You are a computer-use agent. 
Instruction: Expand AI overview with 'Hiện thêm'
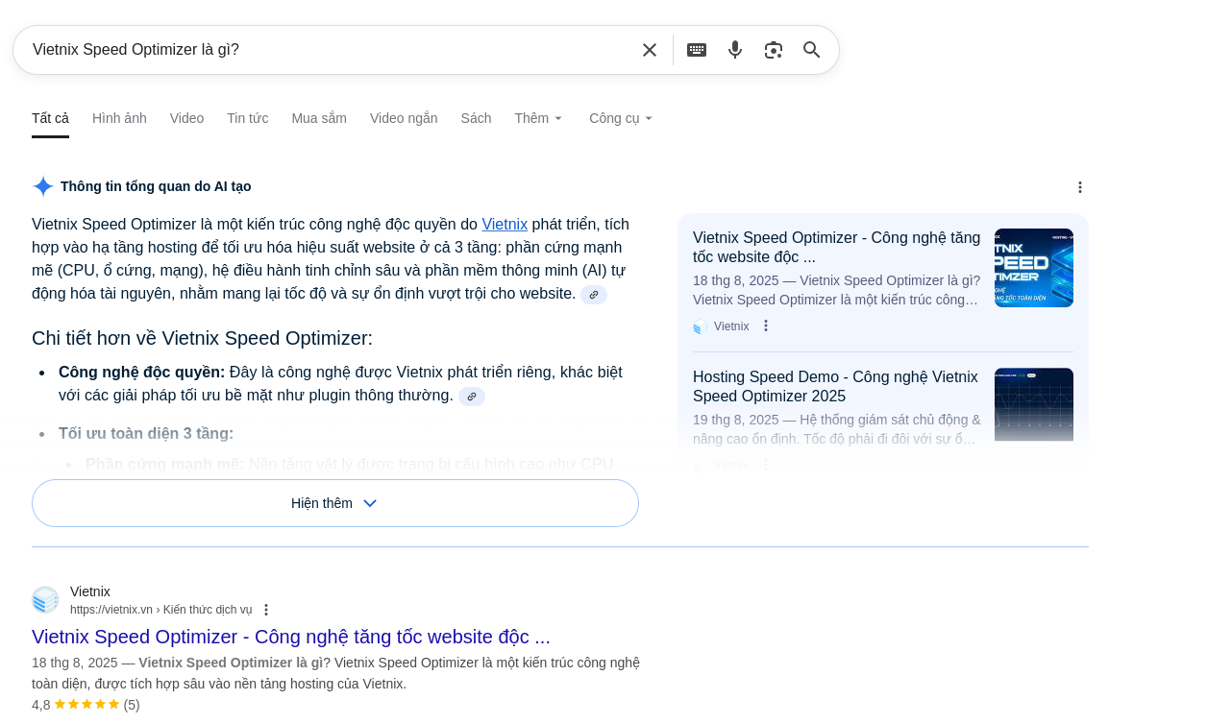[x=334, y=503]
